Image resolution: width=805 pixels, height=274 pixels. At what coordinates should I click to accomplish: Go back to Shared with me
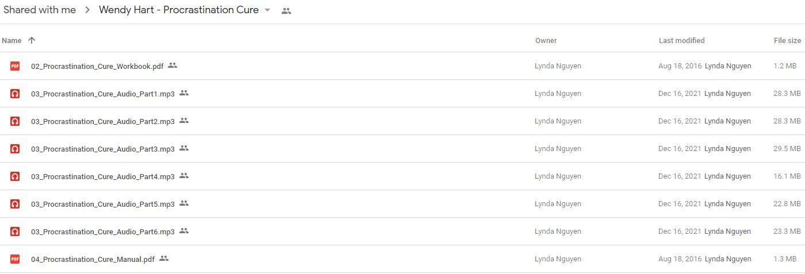pyautogui.click(x=40, y=10)
